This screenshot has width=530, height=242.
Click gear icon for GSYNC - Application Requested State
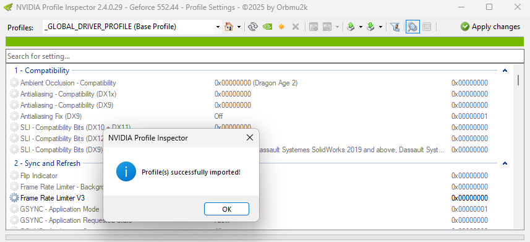click(14, 220)
